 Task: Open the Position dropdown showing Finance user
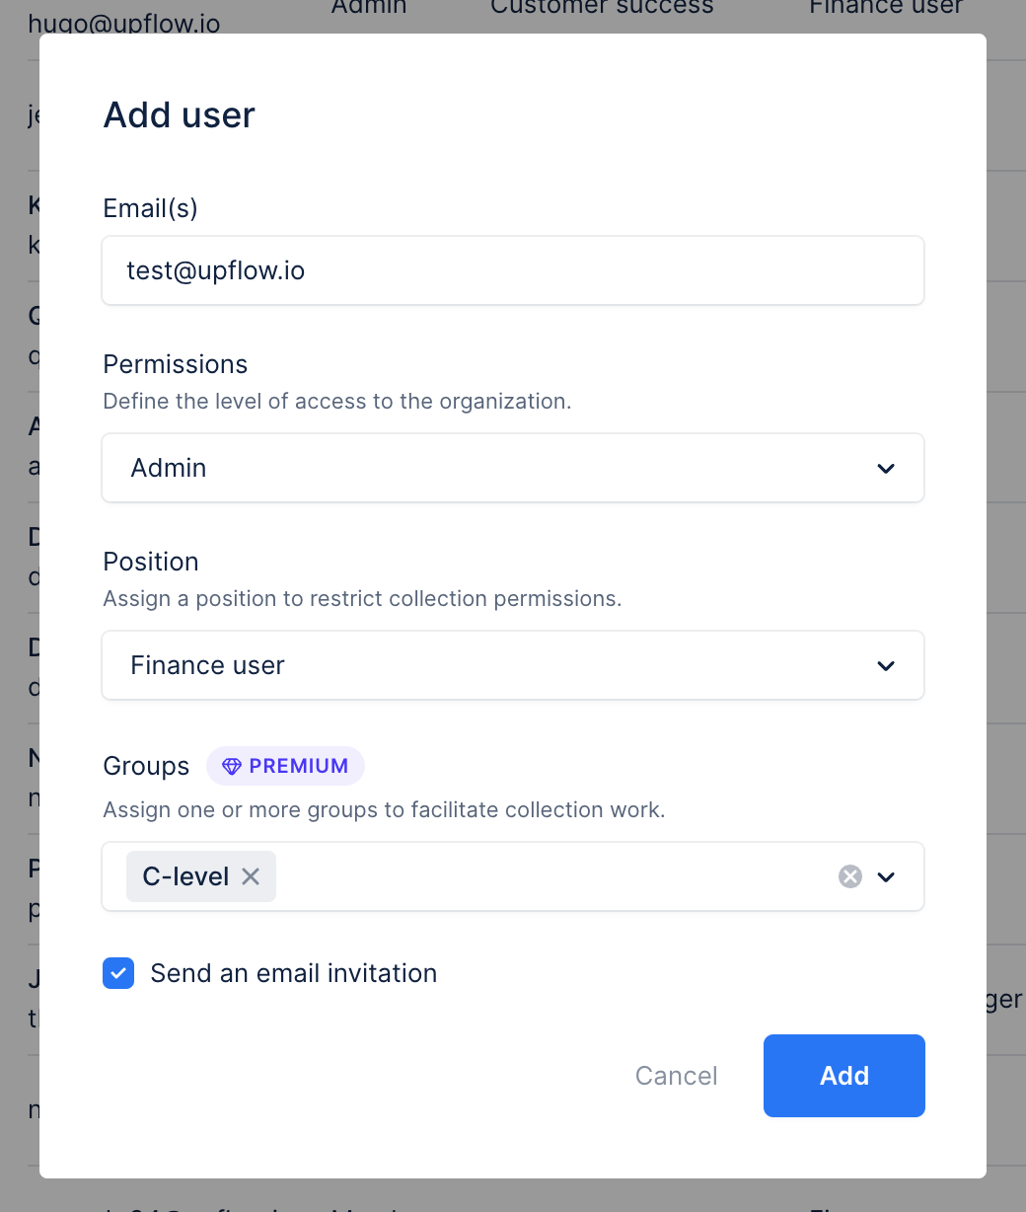coord(493,665)
